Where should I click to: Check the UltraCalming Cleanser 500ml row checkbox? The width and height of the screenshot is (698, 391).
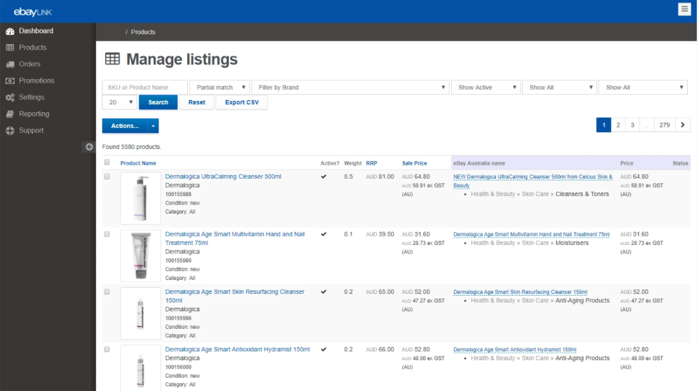point(107,177)
